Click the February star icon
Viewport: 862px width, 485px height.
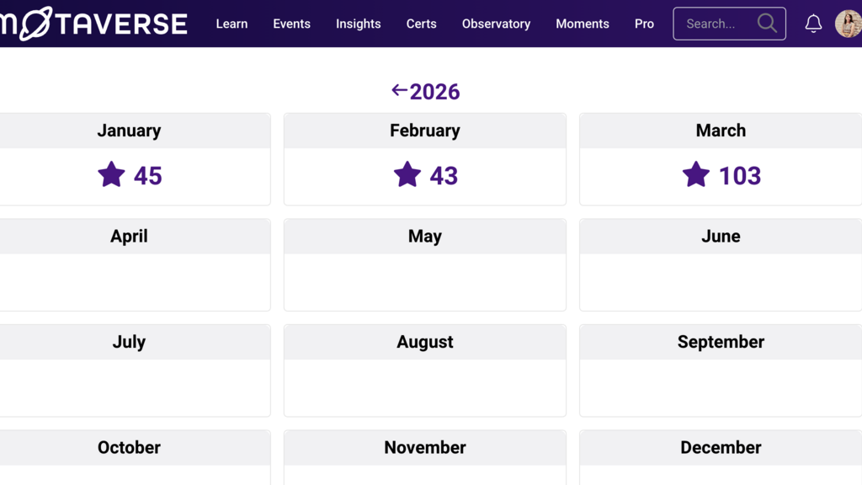[x=407, y=175]
